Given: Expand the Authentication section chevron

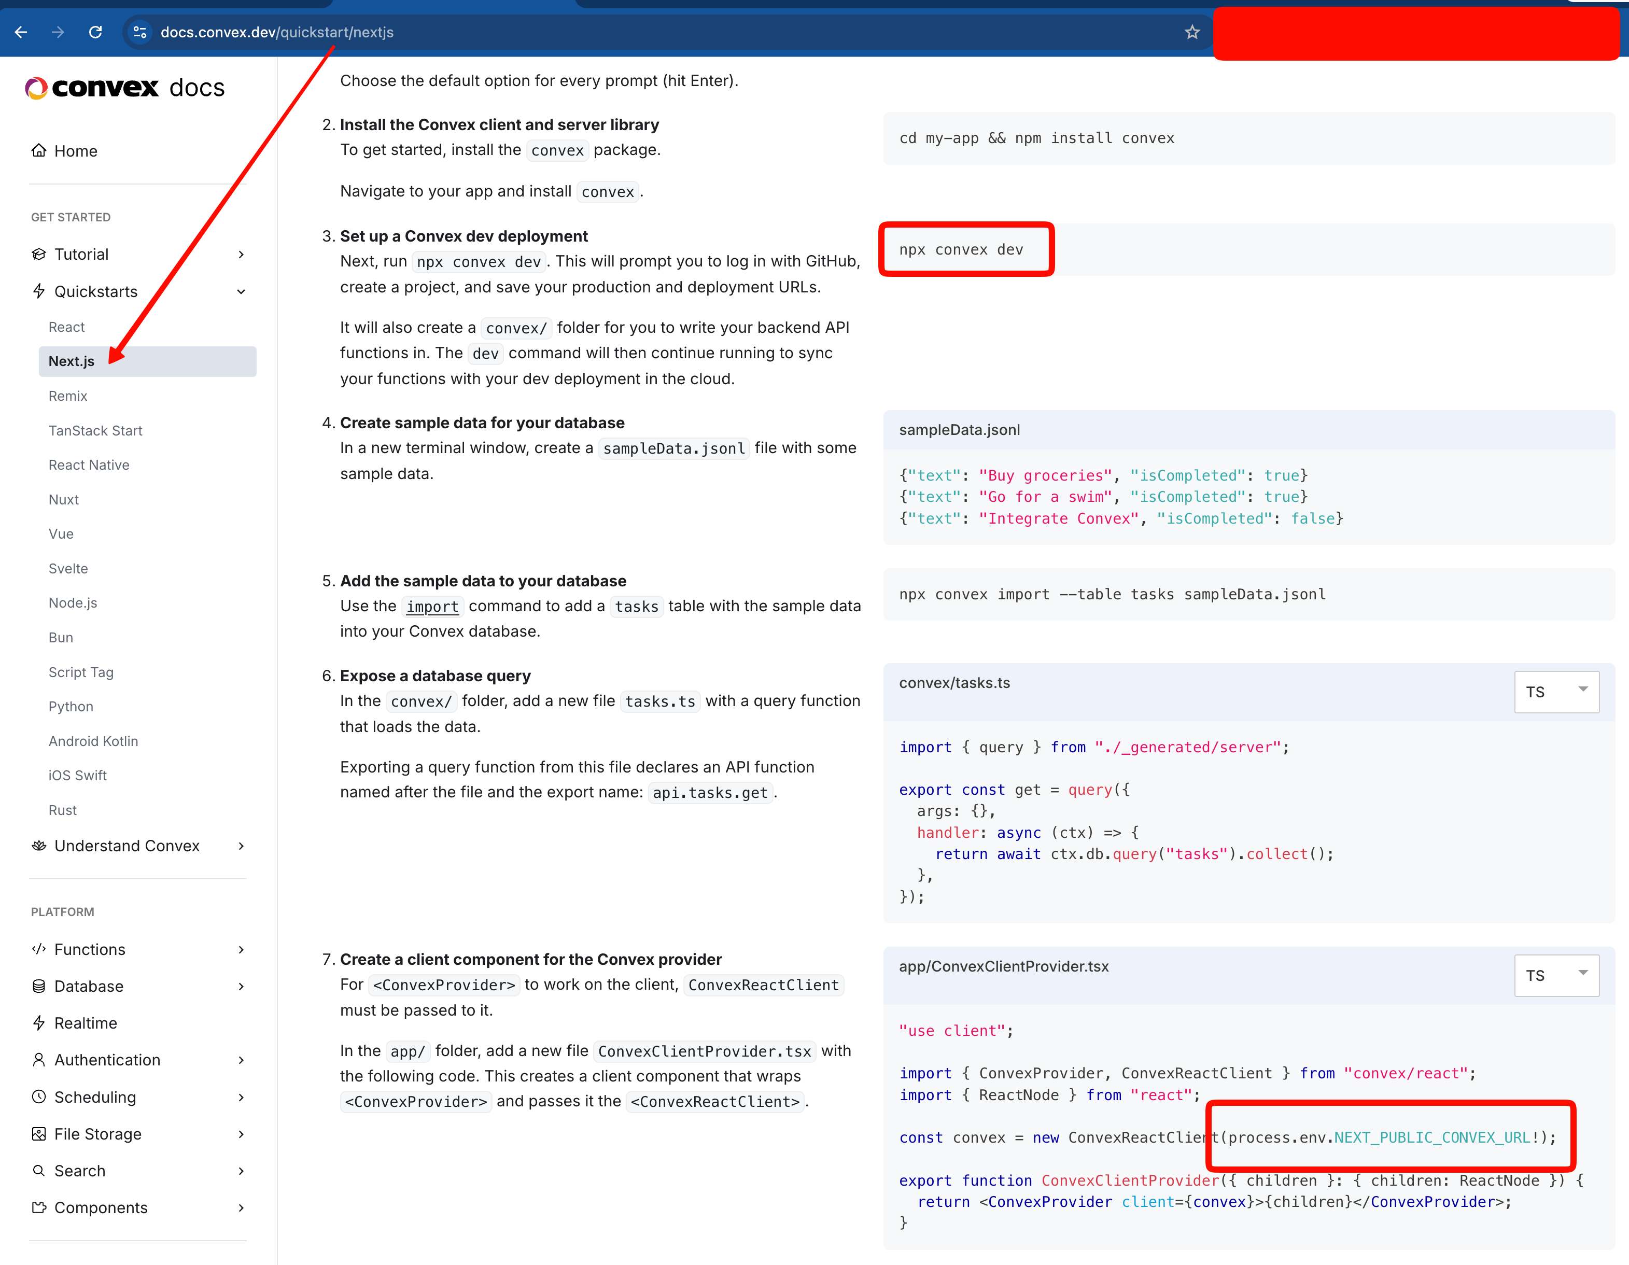Looking at the screenshot, I should point(241,1060).
